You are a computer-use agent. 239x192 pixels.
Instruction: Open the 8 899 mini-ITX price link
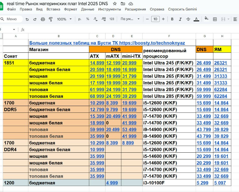point(128,143)
